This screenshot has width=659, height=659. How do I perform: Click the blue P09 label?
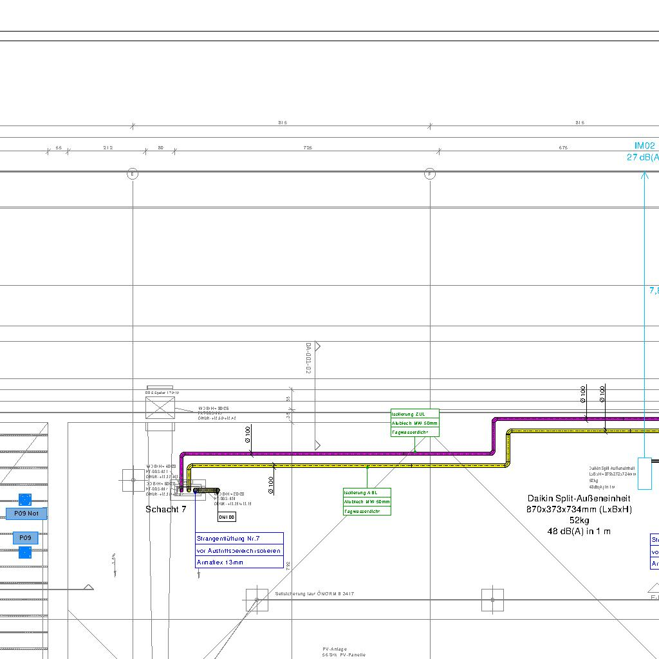[25, 537]
